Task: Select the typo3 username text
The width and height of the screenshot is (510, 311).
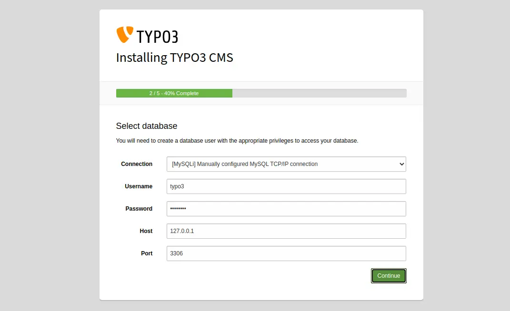Action: pyautogui.click(x=177, y=186)
